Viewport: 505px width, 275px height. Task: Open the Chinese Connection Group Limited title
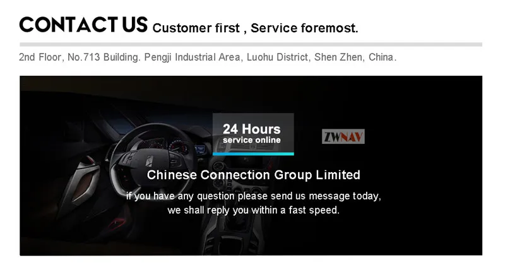(254, 175)
